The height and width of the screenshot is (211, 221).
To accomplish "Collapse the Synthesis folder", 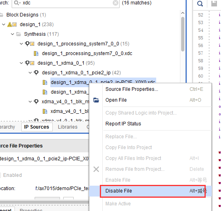I will (12, 34).
